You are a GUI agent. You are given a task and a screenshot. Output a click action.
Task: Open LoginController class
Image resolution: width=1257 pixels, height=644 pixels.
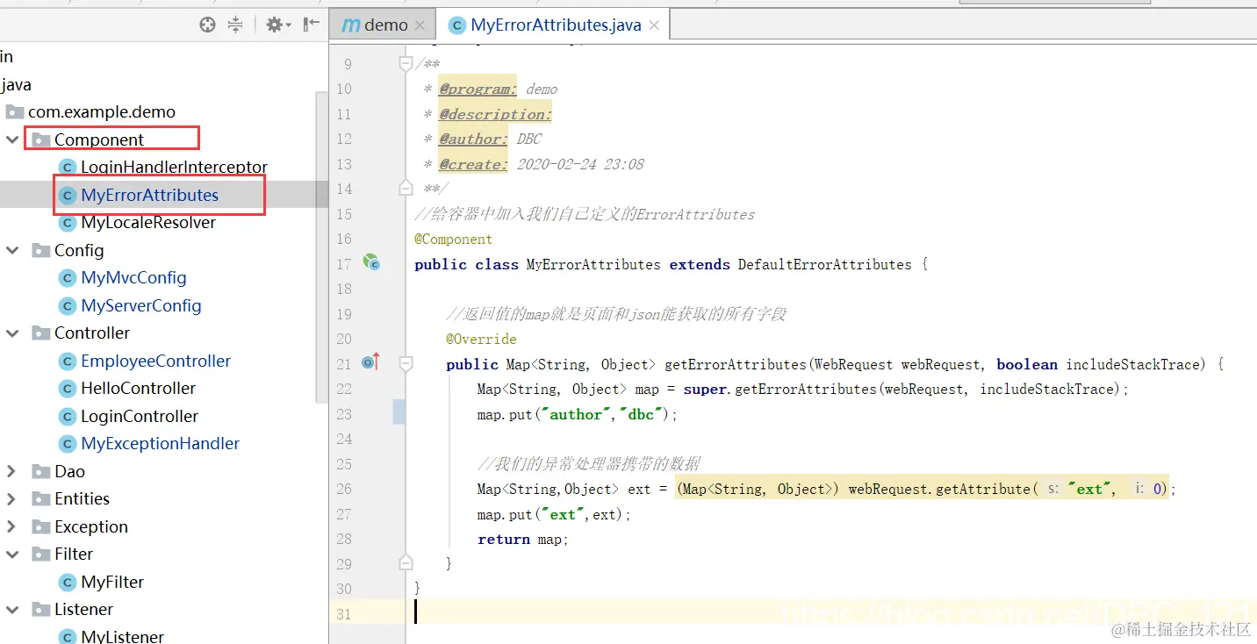(x=140, y=416)
